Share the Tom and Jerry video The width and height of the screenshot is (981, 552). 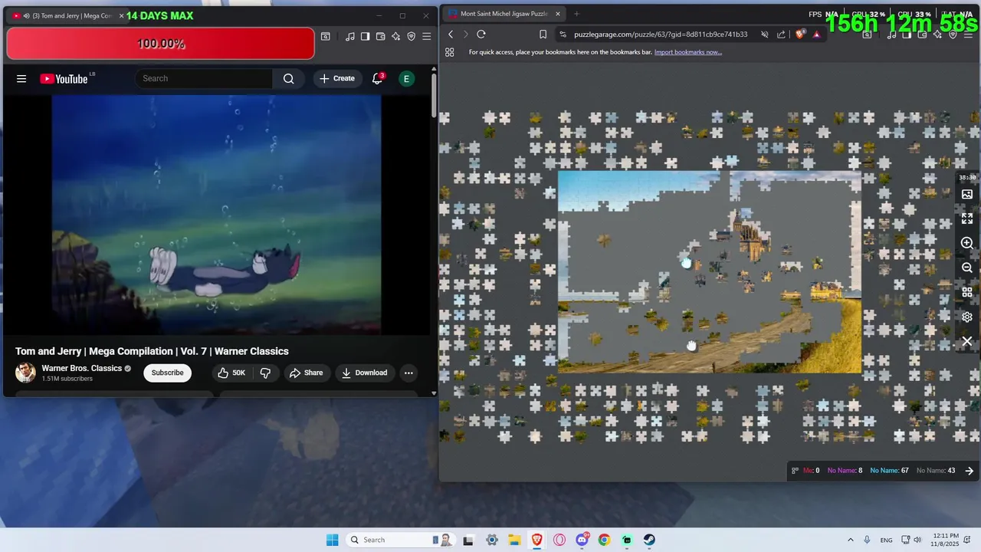(x=306, y=373)
